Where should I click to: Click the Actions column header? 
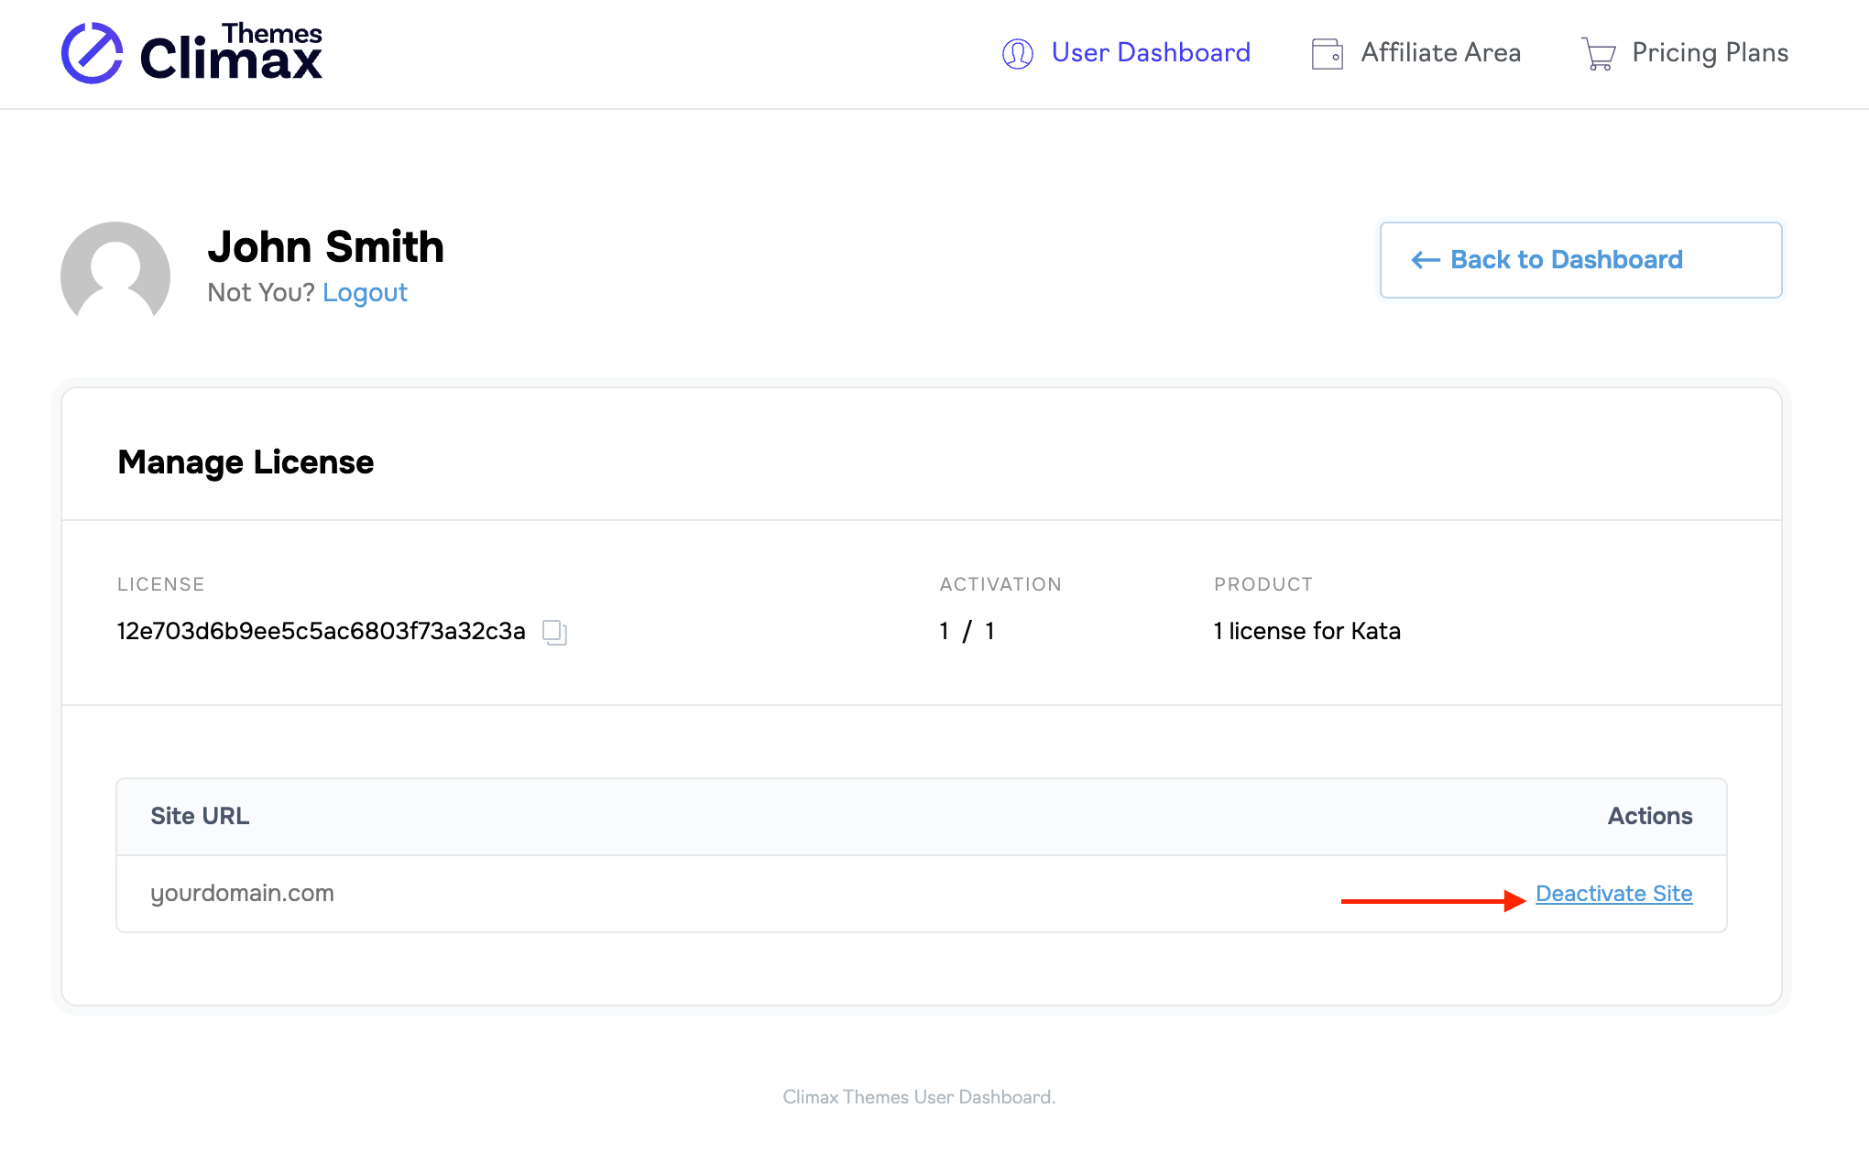[x=1649, y=817]
